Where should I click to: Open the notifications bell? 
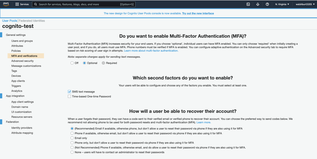click(x=258, y=4)
